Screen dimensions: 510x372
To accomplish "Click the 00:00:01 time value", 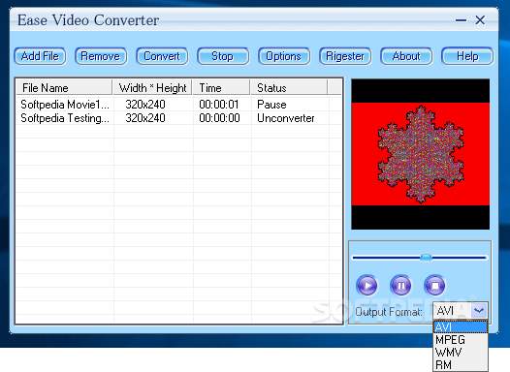I will pos(219,105).
